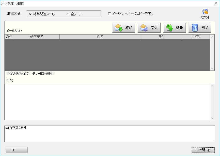Image resolution: width=220 pixels, height=156 pixels.
Task: Sort mail list by 日付 column header
Action: click(161, 37)
